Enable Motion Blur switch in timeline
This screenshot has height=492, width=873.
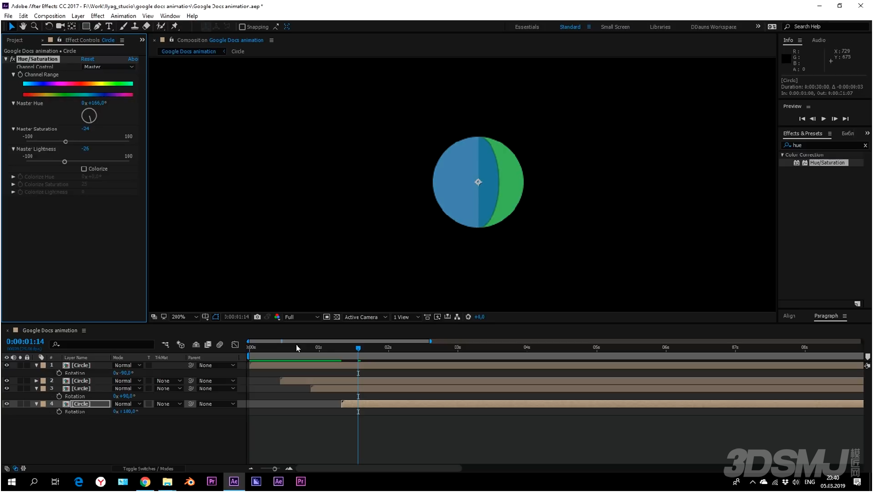coord(220,345)
